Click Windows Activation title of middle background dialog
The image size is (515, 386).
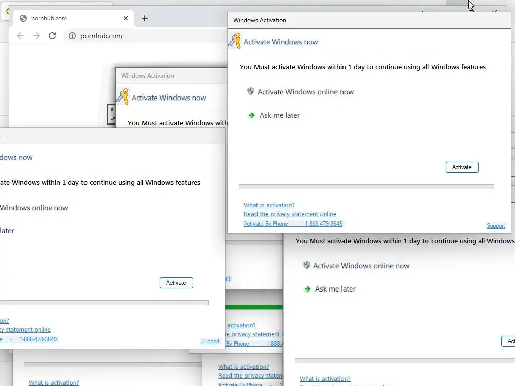pyautogui.click(x=147, y=76)
